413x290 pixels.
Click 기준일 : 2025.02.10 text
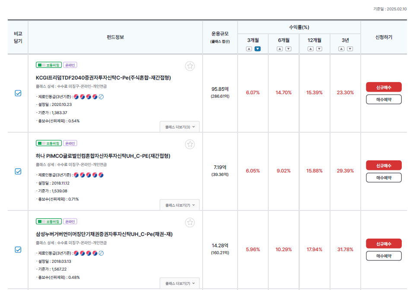390,9
